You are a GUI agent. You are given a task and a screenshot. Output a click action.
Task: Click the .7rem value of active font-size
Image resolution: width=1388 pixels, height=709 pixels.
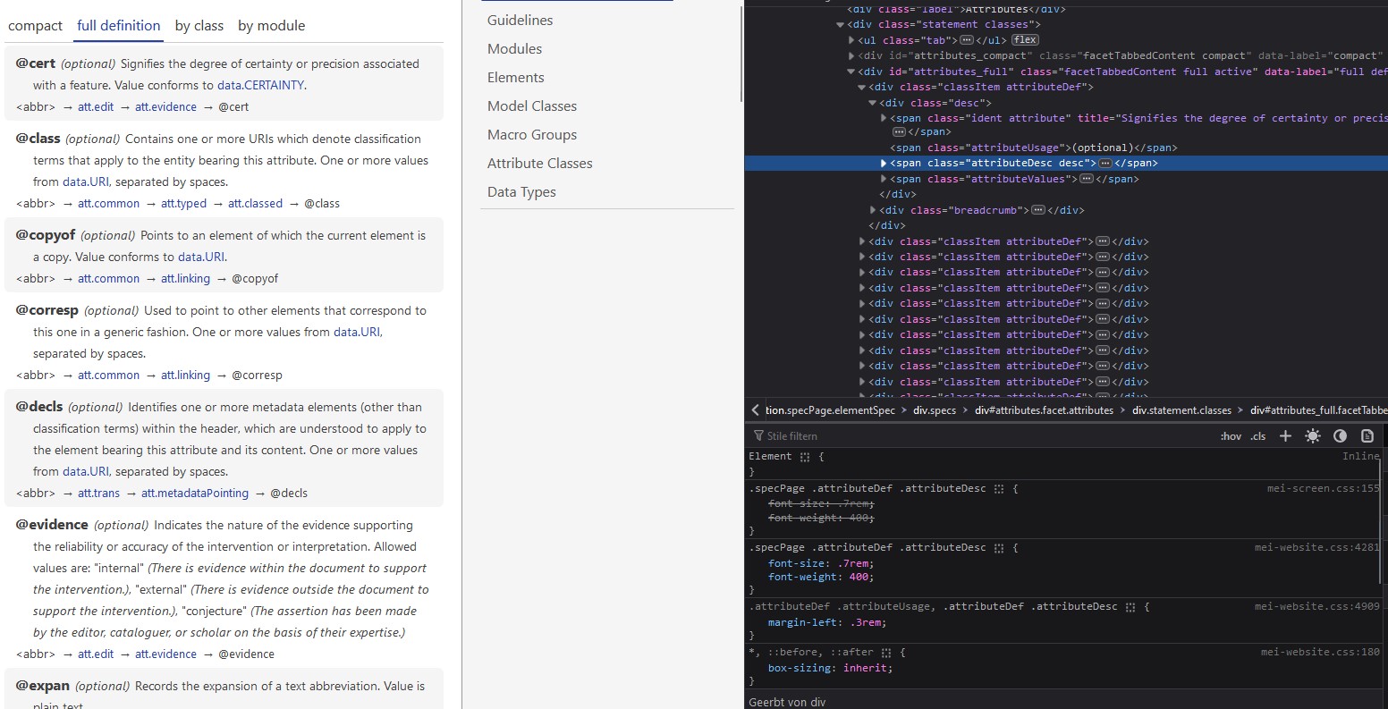coord(855,563)
